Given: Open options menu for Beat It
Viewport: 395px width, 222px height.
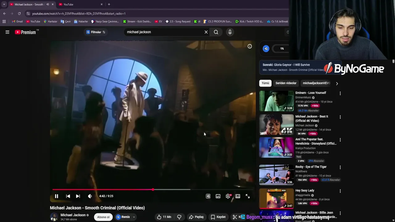Looking at the screenshot, I should click(x=340, y=117).
